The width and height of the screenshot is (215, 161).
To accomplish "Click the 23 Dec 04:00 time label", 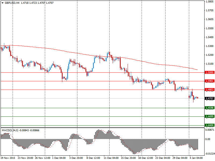I will coord(163,158).
